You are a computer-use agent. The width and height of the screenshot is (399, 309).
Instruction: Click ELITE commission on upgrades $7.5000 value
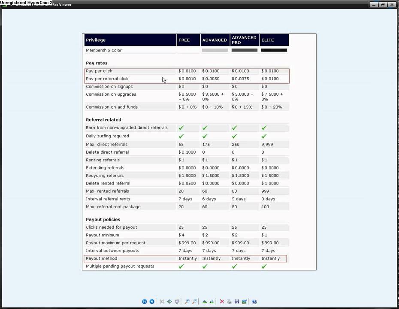click(272, 97)
